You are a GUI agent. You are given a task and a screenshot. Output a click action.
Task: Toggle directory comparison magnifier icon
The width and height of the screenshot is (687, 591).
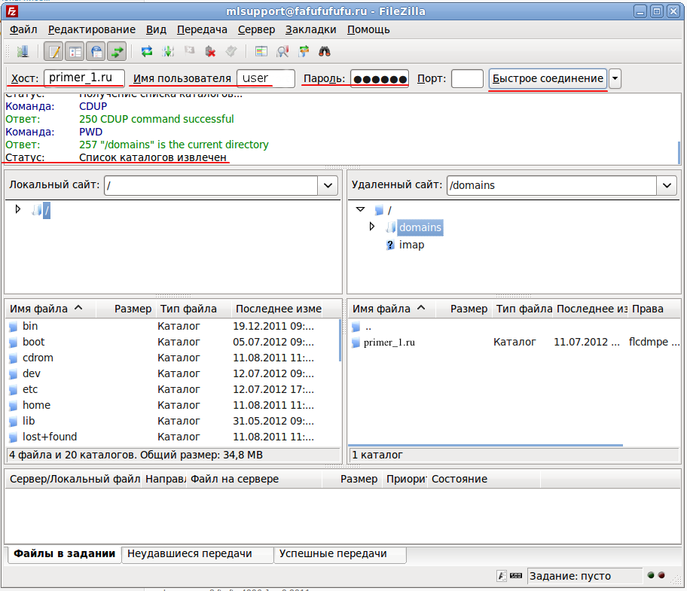[282, 52]
